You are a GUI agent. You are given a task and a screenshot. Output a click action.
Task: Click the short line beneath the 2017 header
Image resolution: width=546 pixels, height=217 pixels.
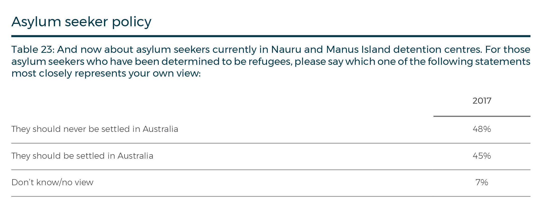tap(482, 116)
